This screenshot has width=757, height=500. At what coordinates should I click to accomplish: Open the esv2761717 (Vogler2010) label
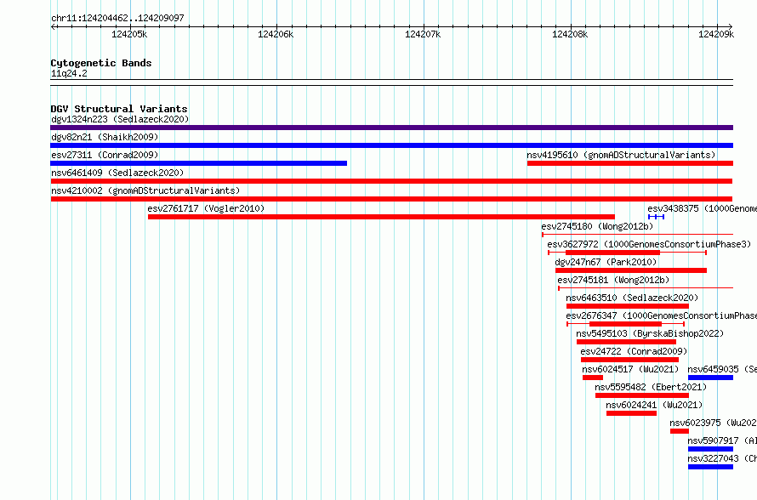tap(206, 208)
